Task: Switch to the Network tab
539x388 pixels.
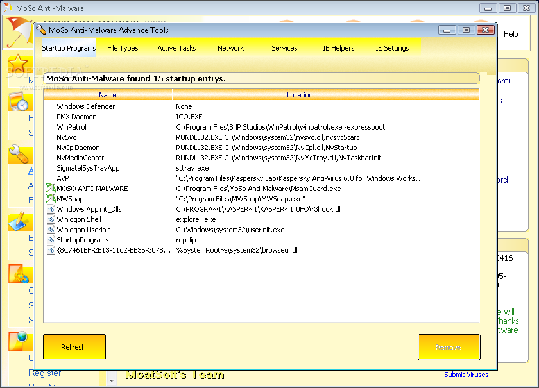Action: click(x=230, y=48)
